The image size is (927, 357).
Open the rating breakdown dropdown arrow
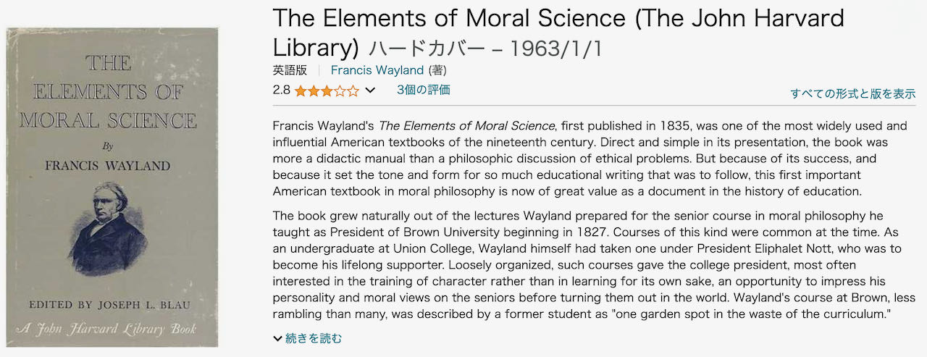click(x=370, y=91)
